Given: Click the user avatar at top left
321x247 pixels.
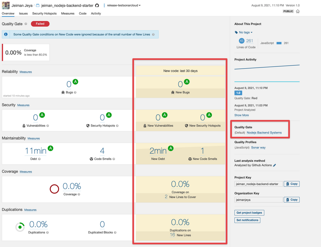Looking at the screenshot, I should [5, 5].
